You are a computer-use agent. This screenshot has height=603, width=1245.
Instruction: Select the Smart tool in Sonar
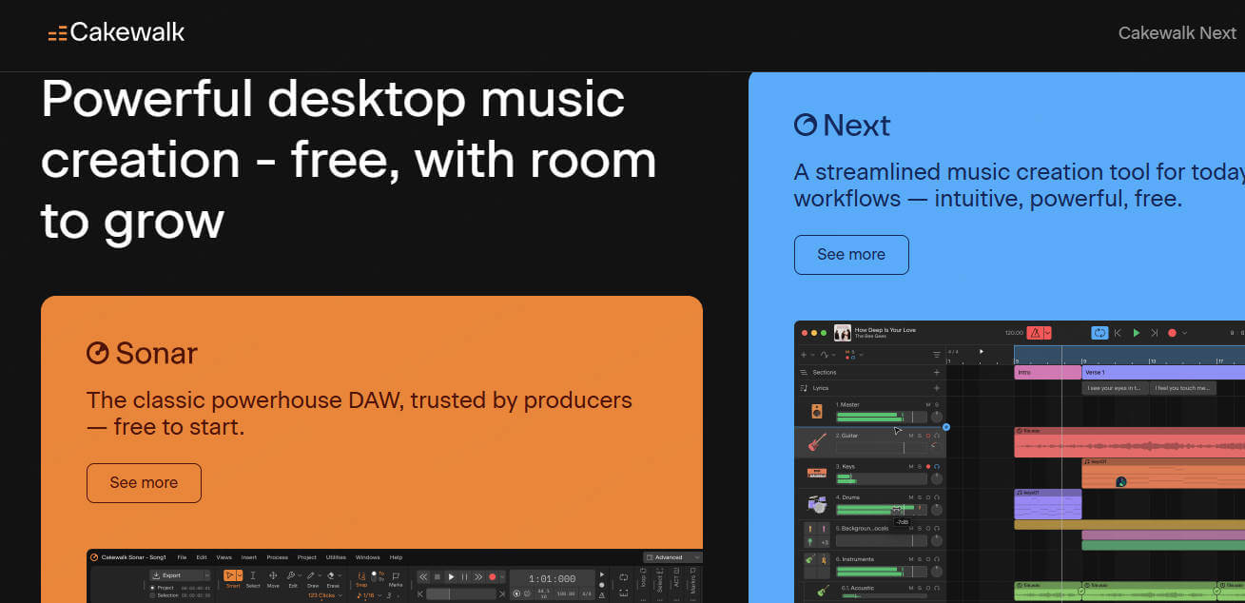pos(230,575)
